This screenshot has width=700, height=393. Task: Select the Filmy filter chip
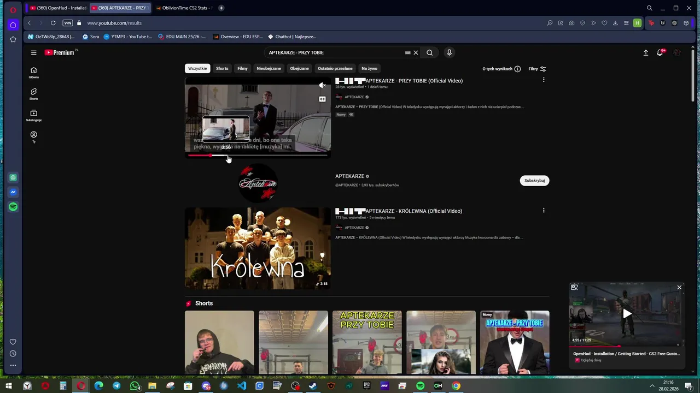coord(242,68)
